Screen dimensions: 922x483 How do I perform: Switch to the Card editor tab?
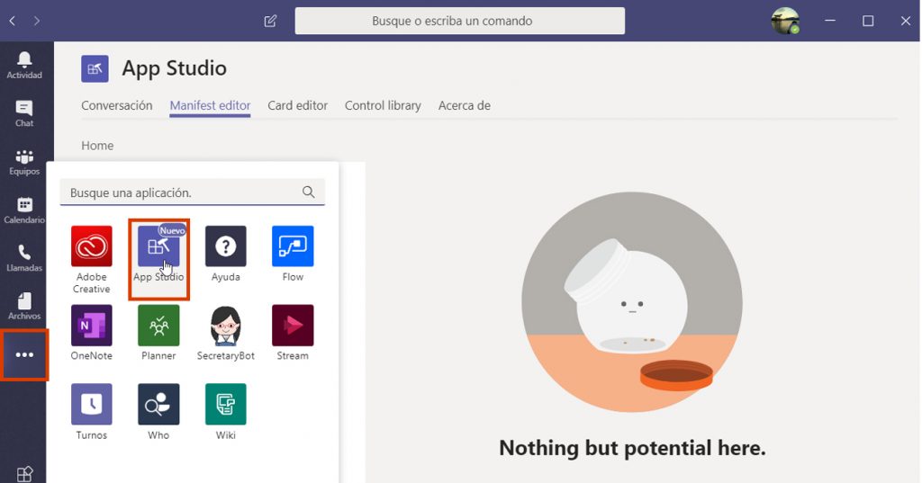297,106
